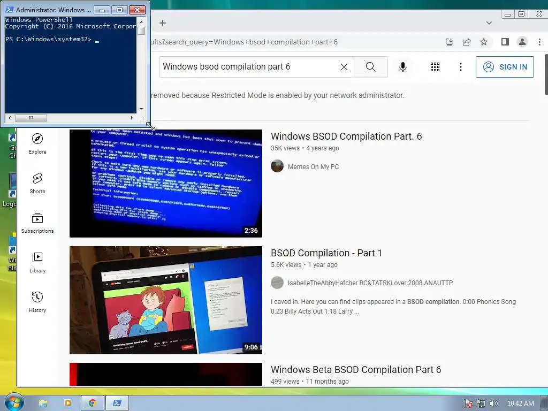Open the Chrome three-dot menu

[x=539, y=42]
